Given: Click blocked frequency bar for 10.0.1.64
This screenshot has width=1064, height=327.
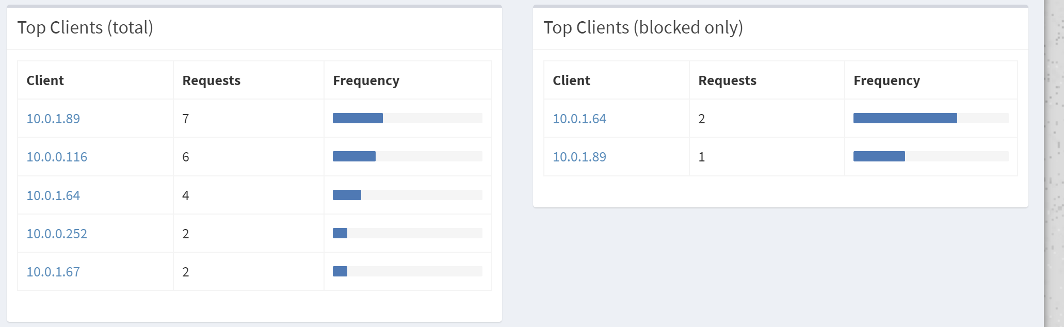Looking at the screenshot, I should coord(905,118).
